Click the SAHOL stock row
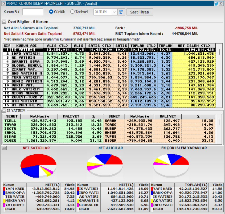The height and width of the screenshot is (214, 225). click(x=53, y=133)
